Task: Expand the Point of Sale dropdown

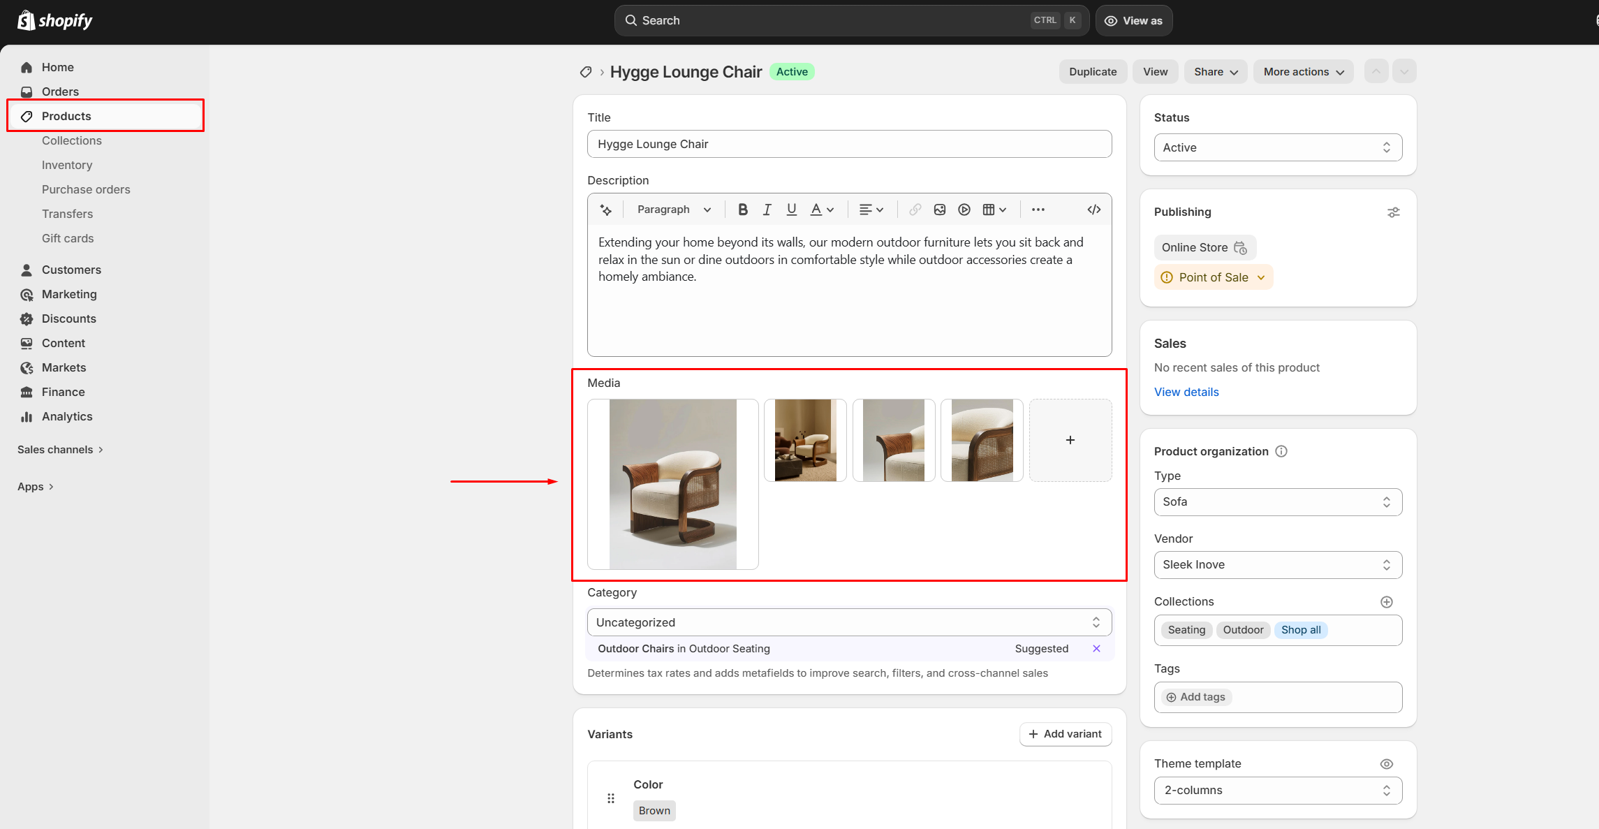Action: coord(1214,277)
